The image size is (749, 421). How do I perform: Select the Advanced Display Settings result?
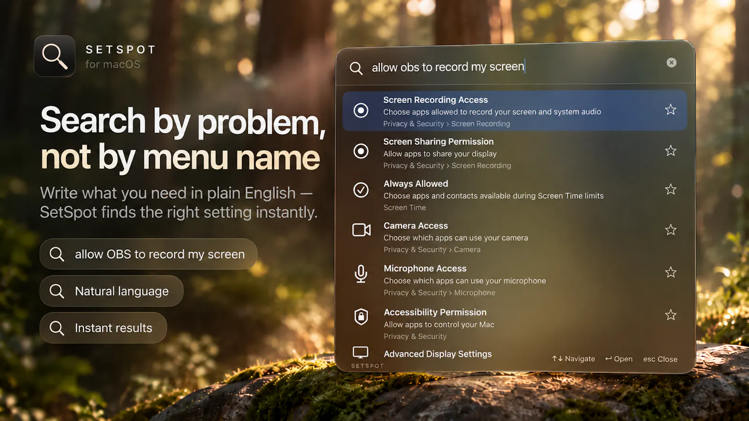pyautogui.click(x=438, y=354)
